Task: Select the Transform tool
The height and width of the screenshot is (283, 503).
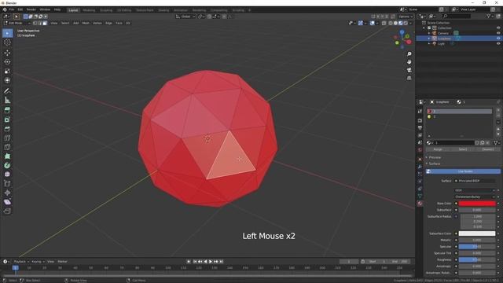Action: [x=7, y=80]
